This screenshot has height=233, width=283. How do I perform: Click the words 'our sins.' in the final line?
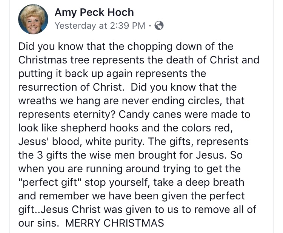[x=38, y=223]
